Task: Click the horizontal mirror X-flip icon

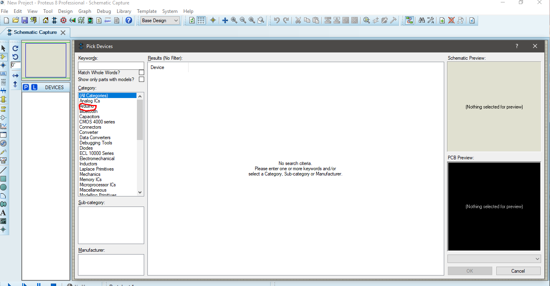Action: [x=15, y=75]
